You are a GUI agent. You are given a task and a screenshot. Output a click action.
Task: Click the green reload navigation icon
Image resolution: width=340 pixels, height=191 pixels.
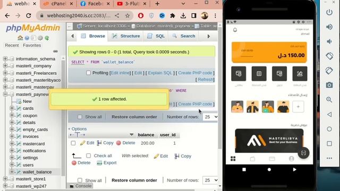[x=47, y=38]
